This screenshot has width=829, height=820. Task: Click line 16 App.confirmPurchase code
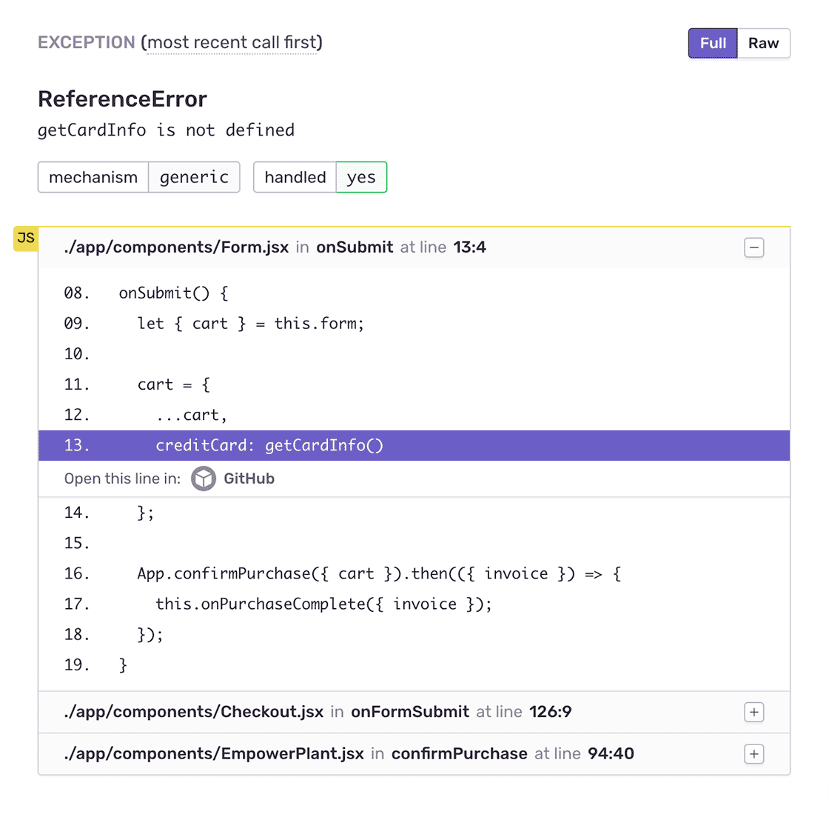pos(378,574)
